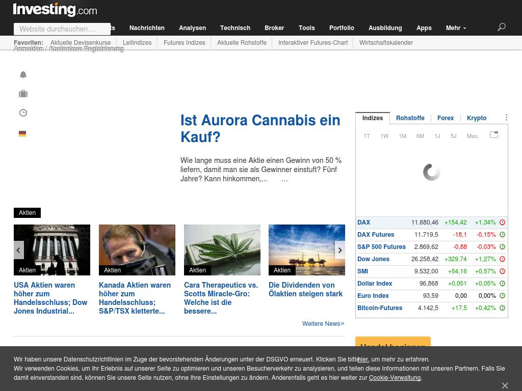
Task: Open the portfolio briefcase sidebar icon
Action: (x=23, y=94)
